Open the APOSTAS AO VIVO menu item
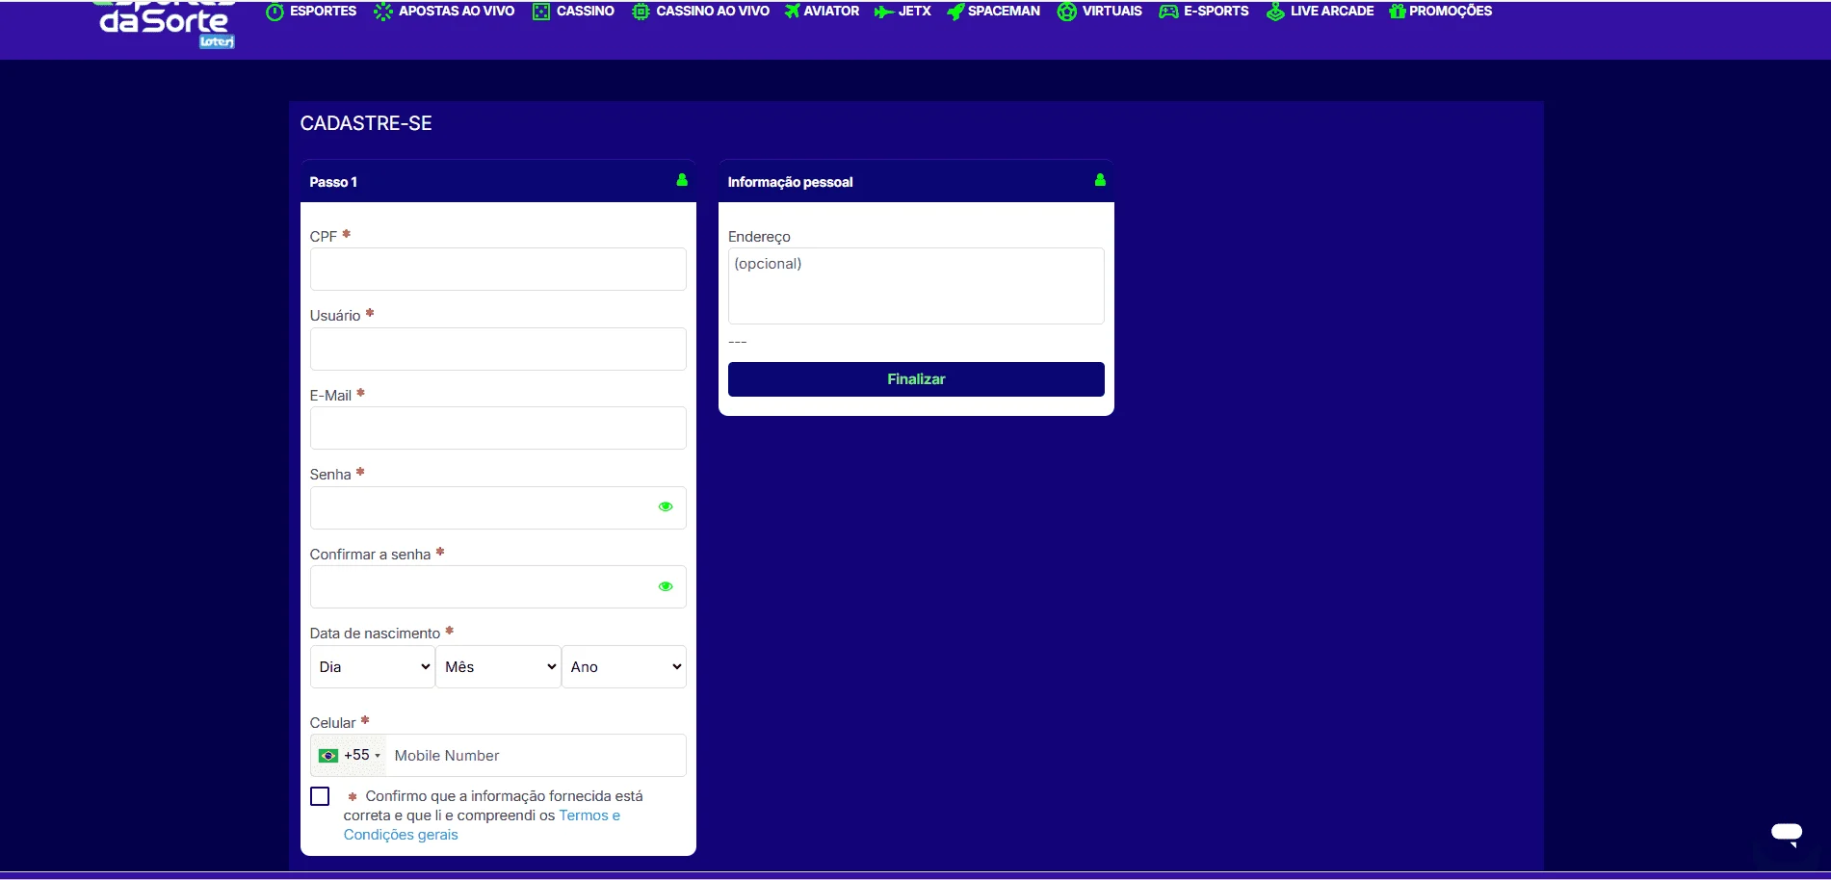Screen dimensions: 1831x880 point(457,12)
